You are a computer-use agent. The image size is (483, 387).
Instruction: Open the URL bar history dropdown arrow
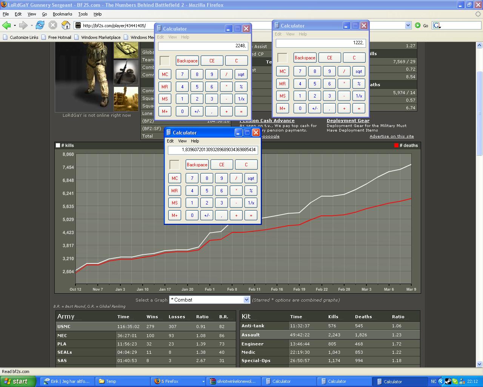(408, 25)
